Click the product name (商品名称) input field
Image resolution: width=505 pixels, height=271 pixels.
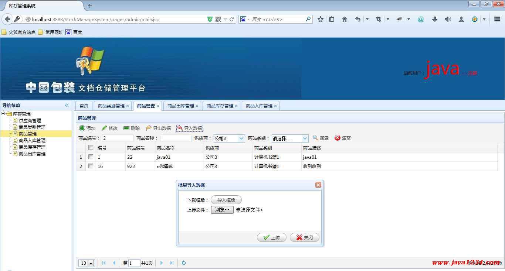[x=176, y=138]
